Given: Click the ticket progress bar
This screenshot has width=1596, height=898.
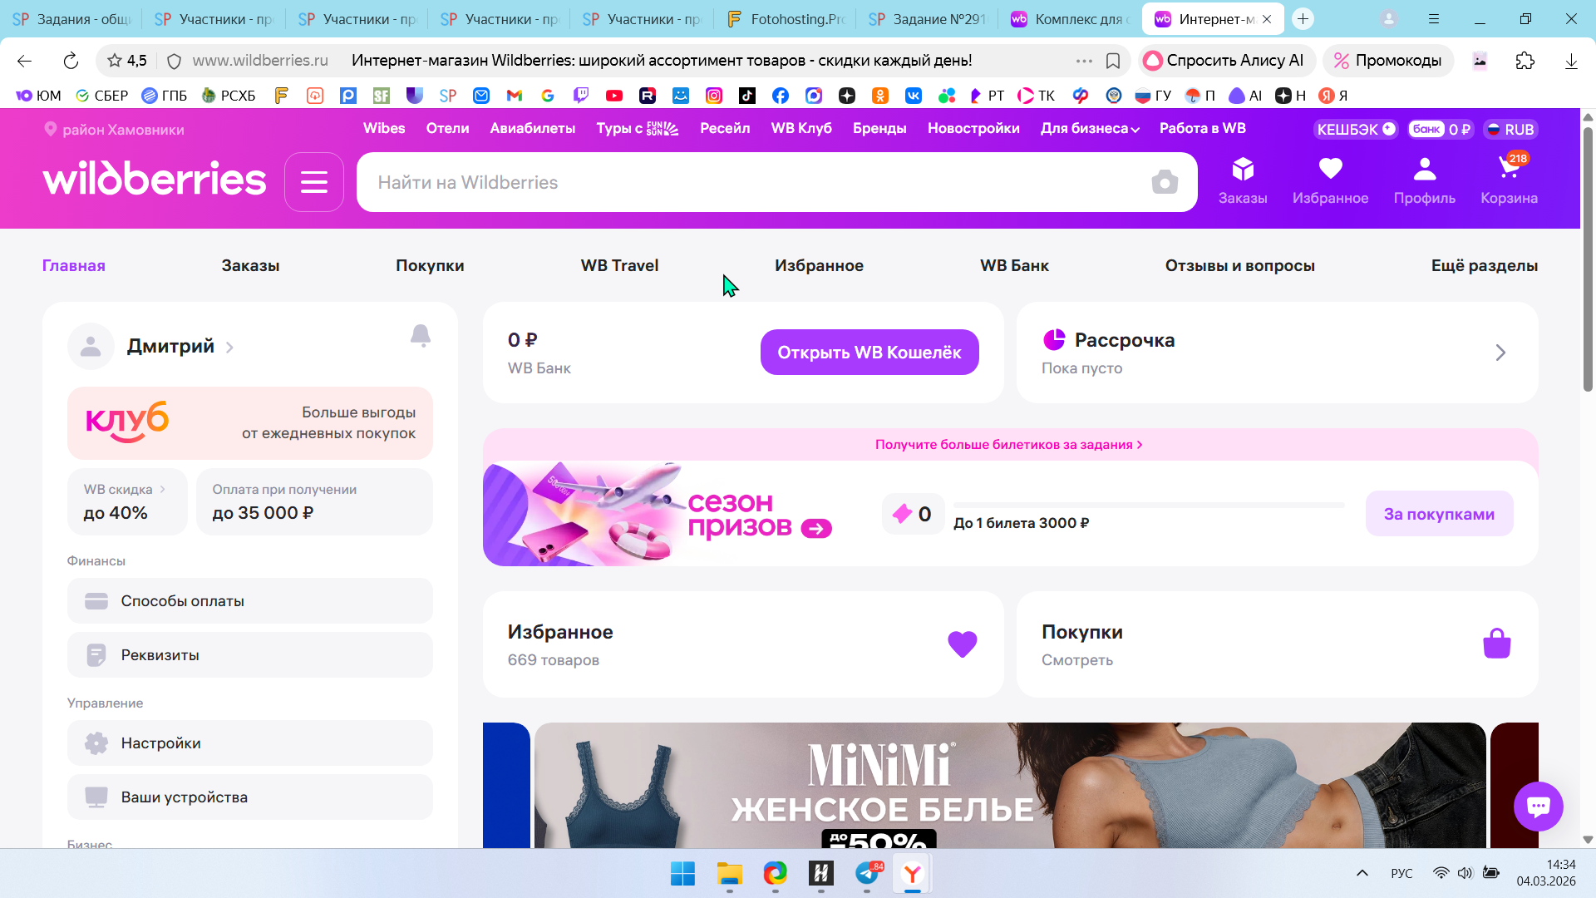Looking at the screenshot, I should coord(1148,505).
